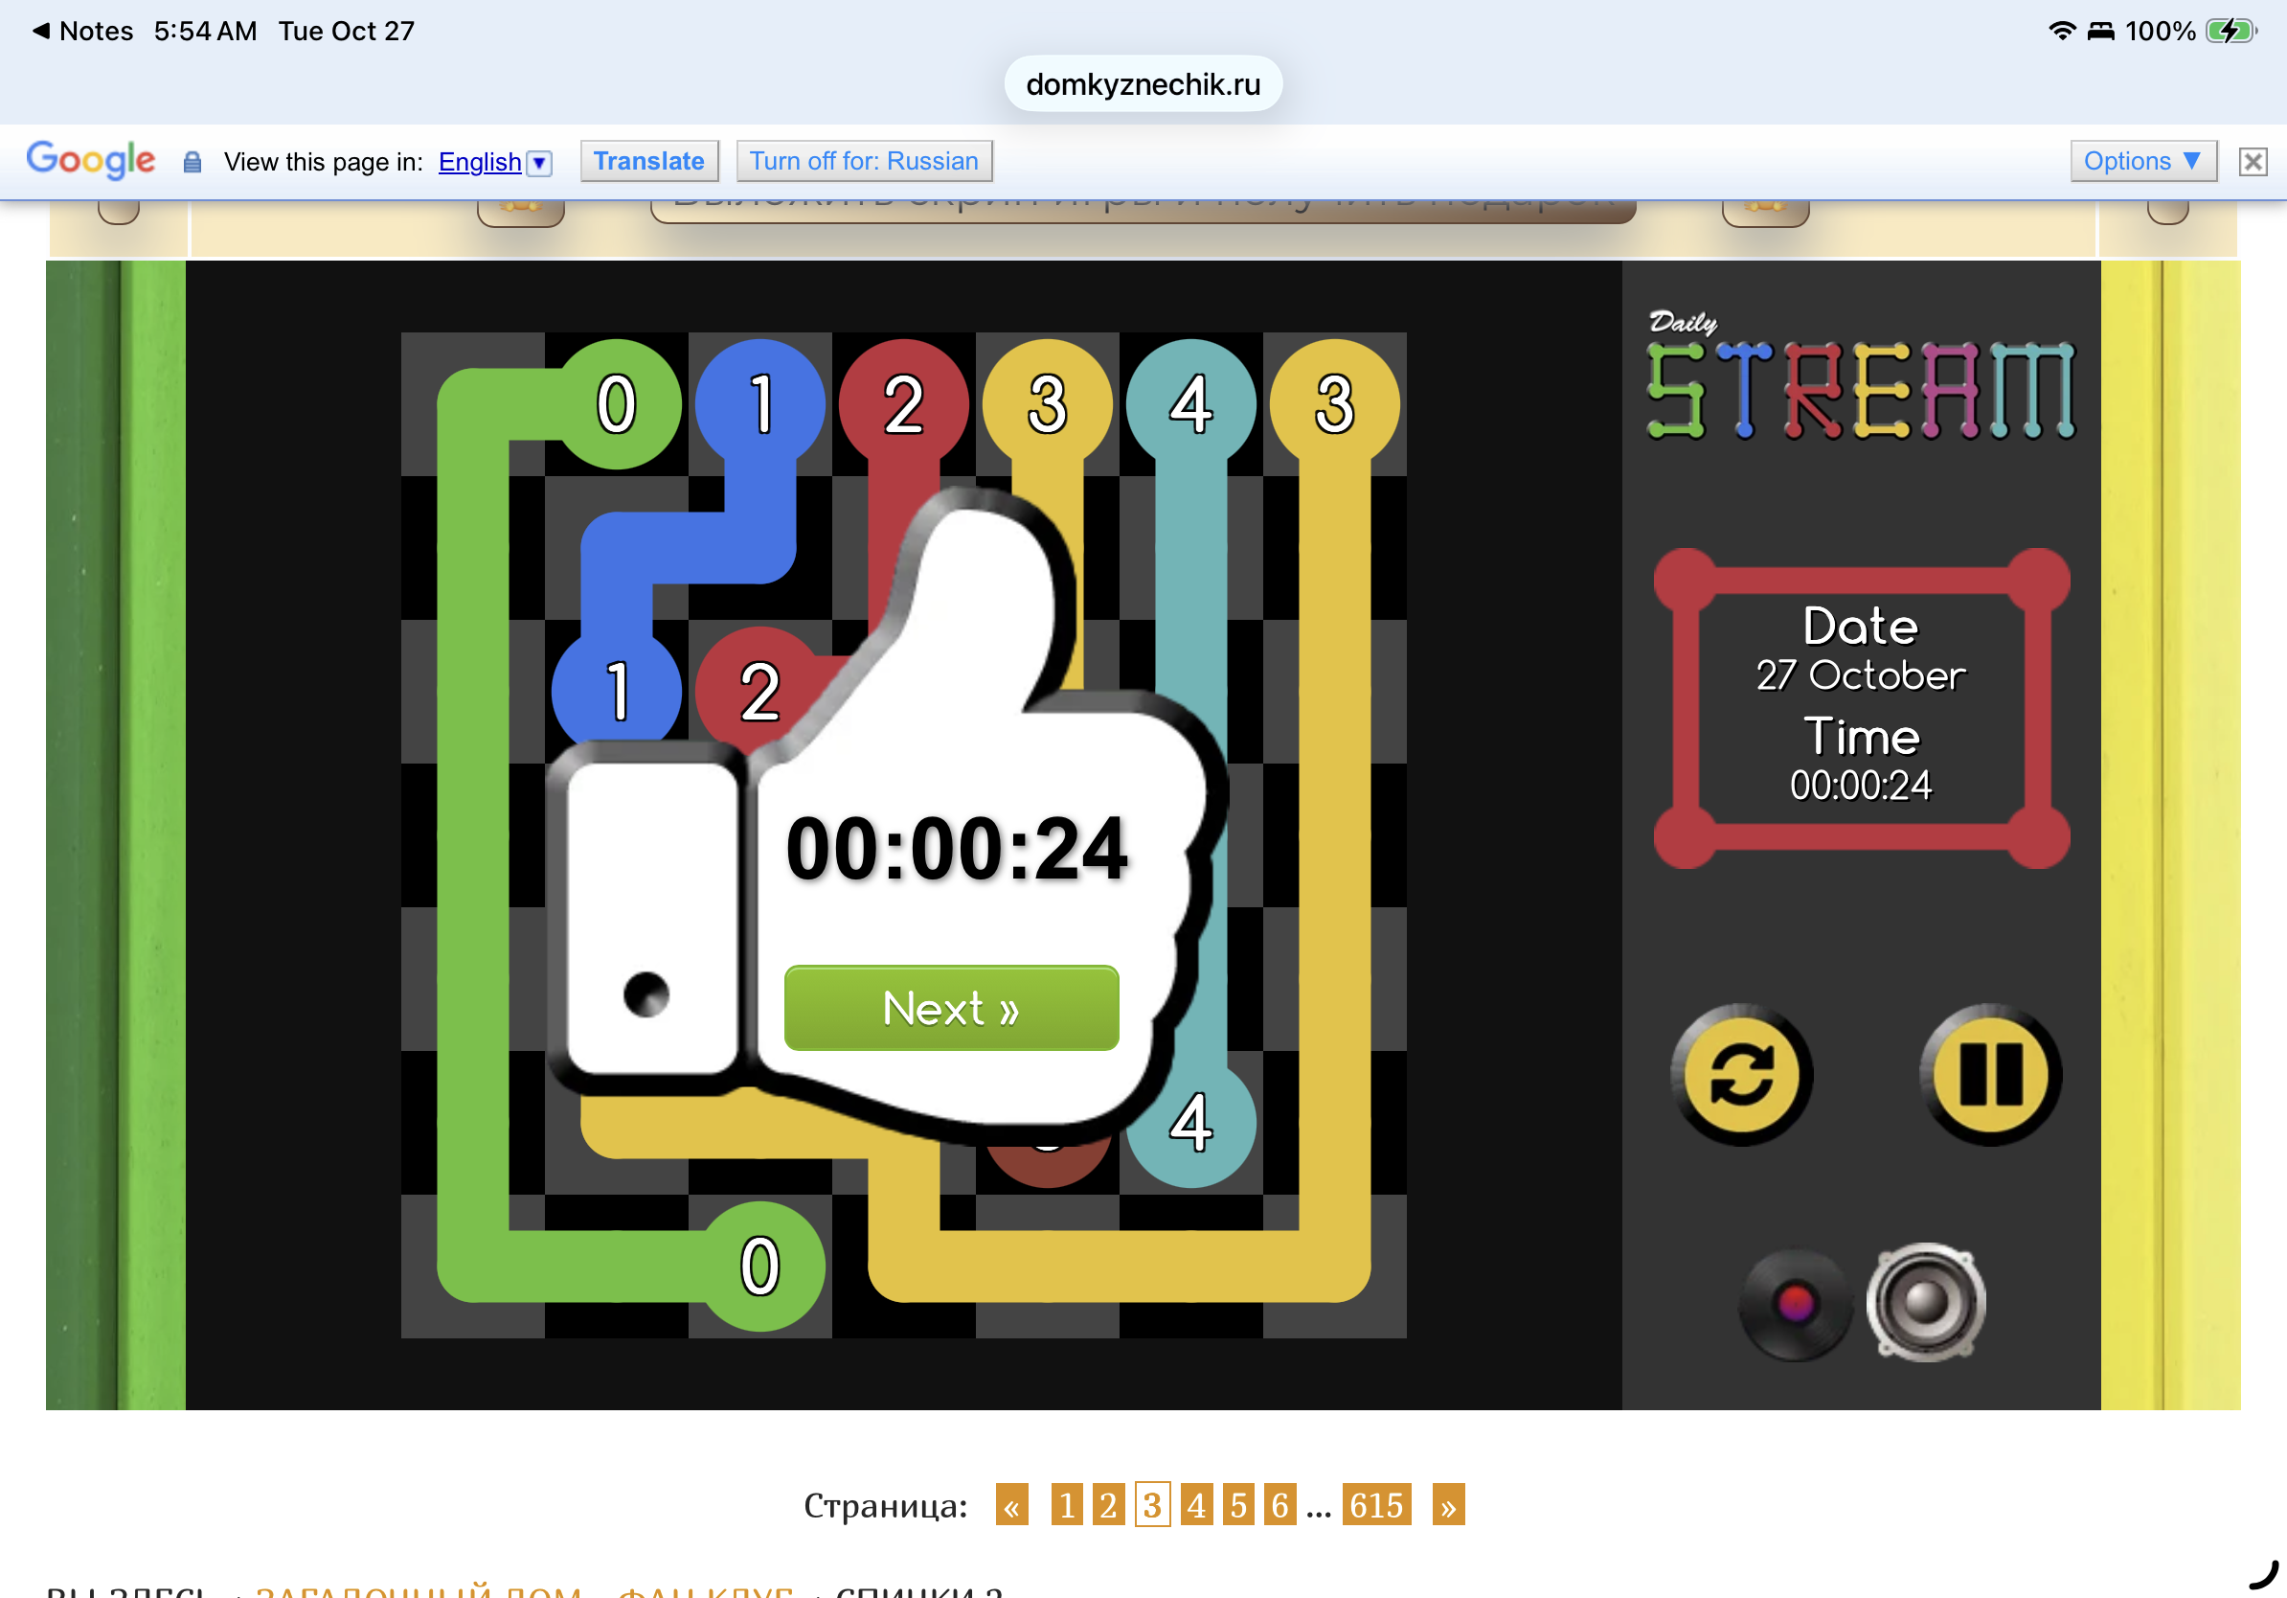Screen dimensions: 2287x1598
Task: Click the Next » green button
Action: [951, 1008]
